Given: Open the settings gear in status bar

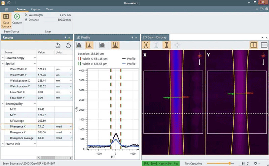Looking at the screenshot, I should point(256,163).
